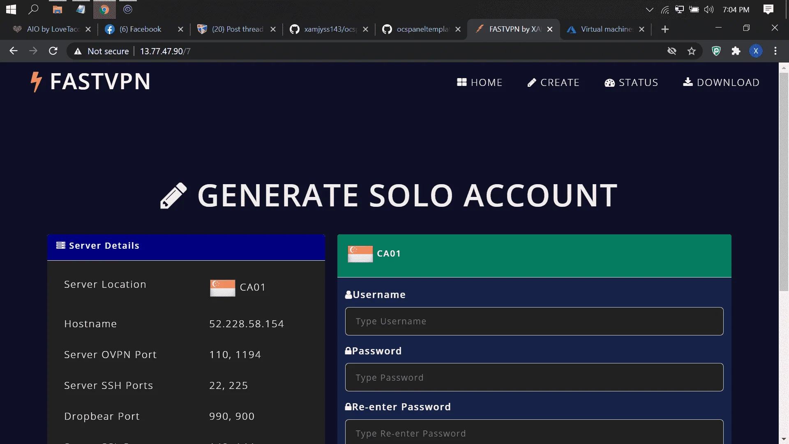The height and width of the screenshot is (444, 789).
Task: Close the xamjyss143/ocs GitHub tab
Action: (365, 29)
